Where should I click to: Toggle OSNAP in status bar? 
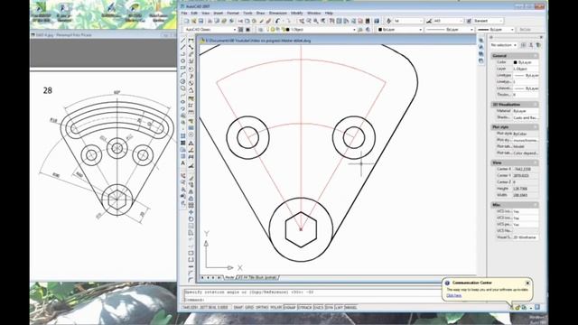(x=290, y=307)
